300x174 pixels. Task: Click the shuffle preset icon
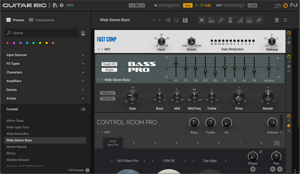click(x=168, y=20)
